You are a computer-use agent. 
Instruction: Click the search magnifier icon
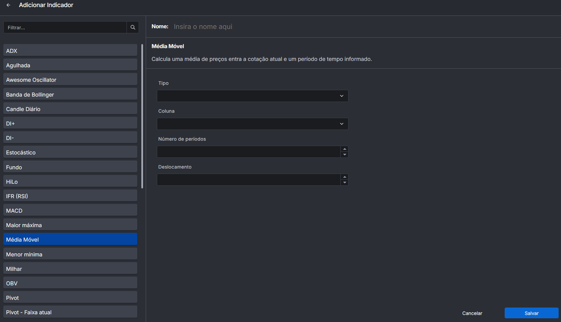133,28
